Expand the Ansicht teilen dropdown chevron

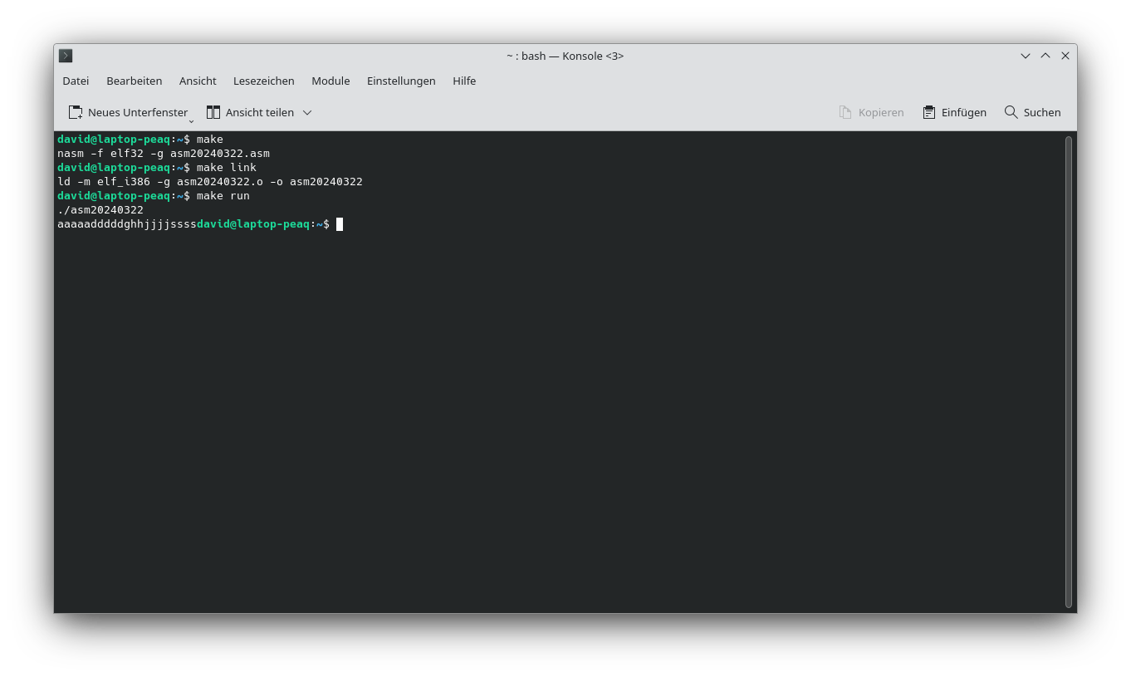pyautogui.click(x=307, y=112)
